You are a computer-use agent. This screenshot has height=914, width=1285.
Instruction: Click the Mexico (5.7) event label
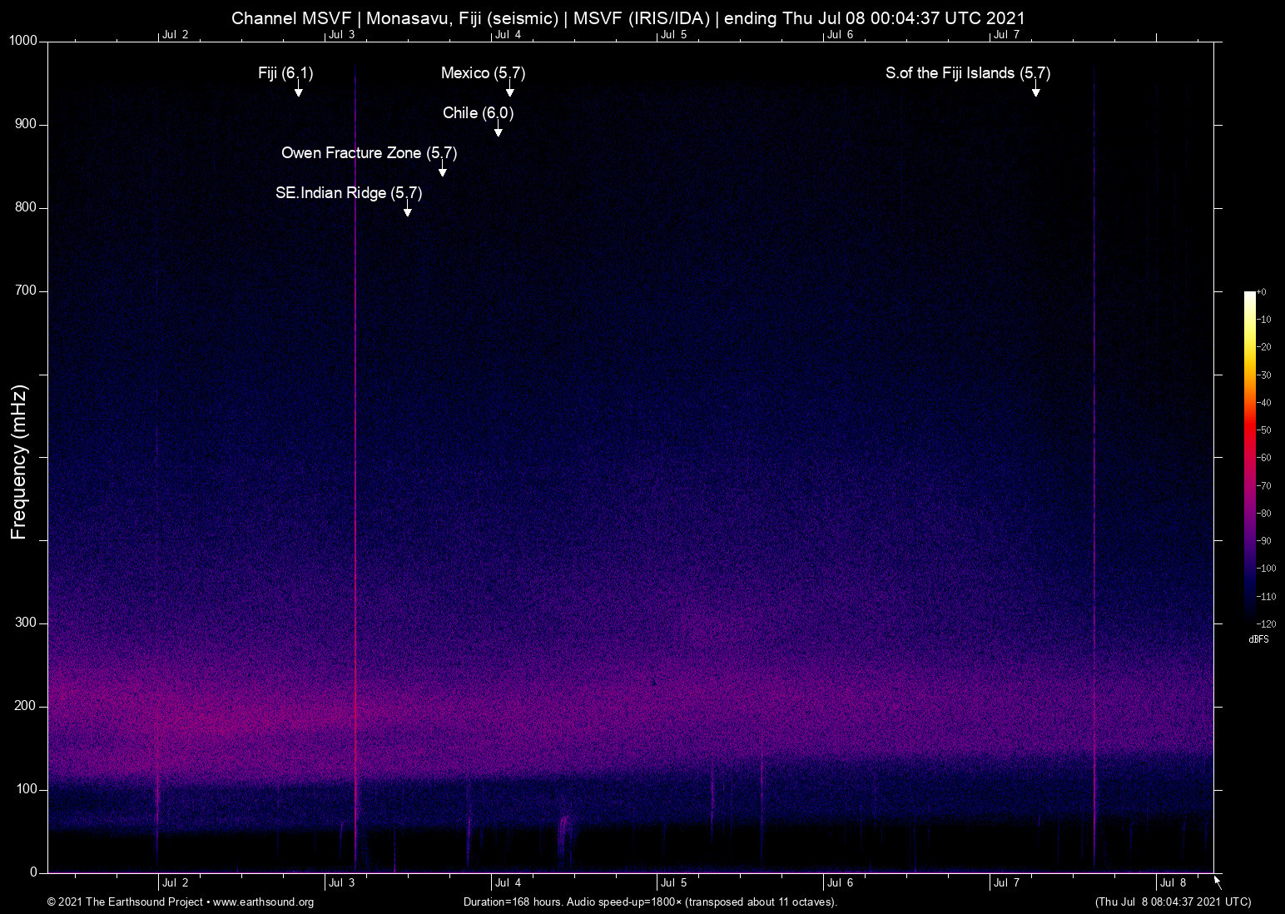[x=483, y=73]
